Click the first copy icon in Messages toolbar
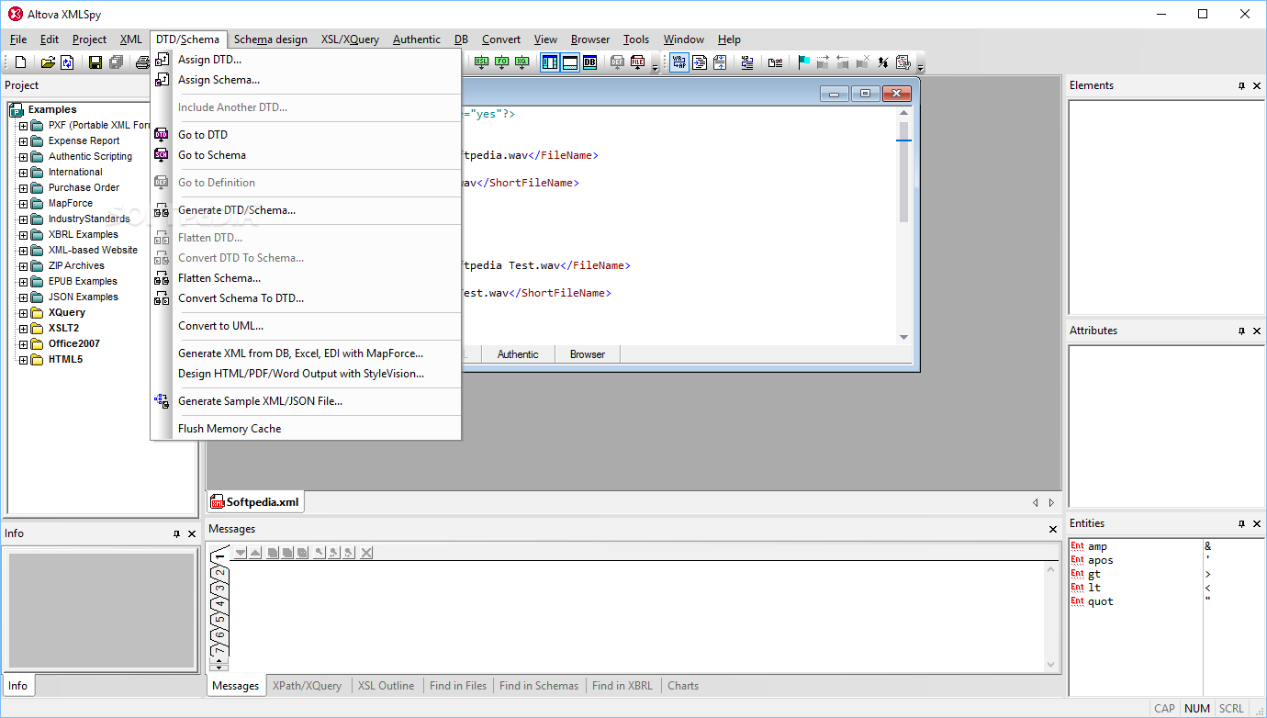Viewport: 1267px width, 718px height. tap(273, 553)
